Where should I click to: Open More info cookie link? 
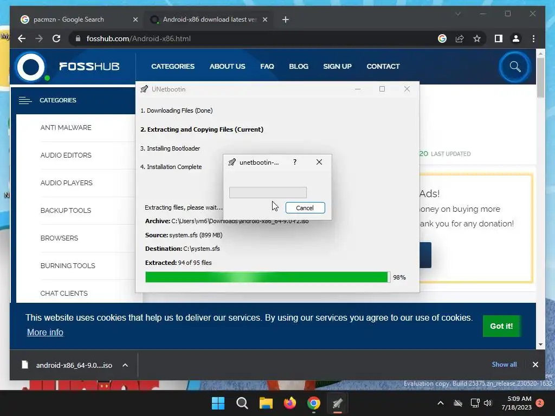pyautogui.click(x=45, y=332)
